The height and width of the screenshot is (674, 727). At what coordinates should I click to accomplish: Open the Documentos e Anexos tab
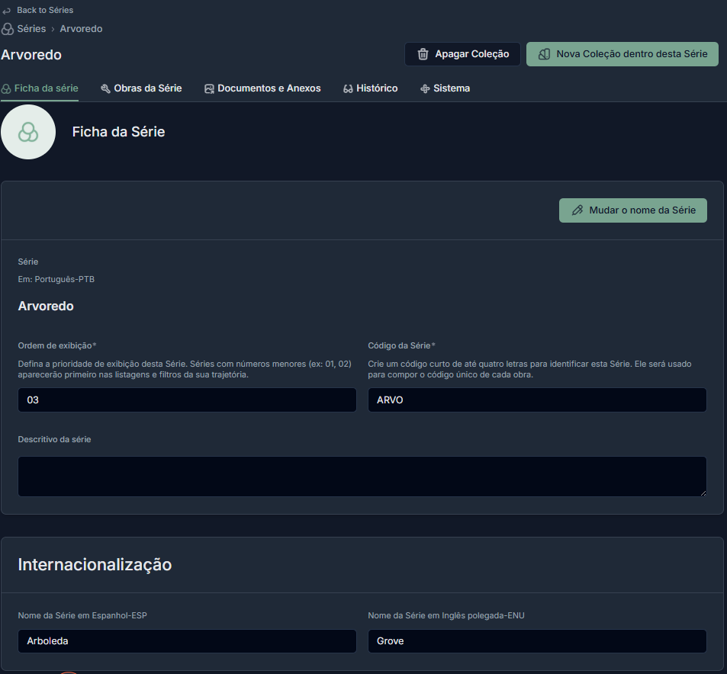[x=262, y=88]
